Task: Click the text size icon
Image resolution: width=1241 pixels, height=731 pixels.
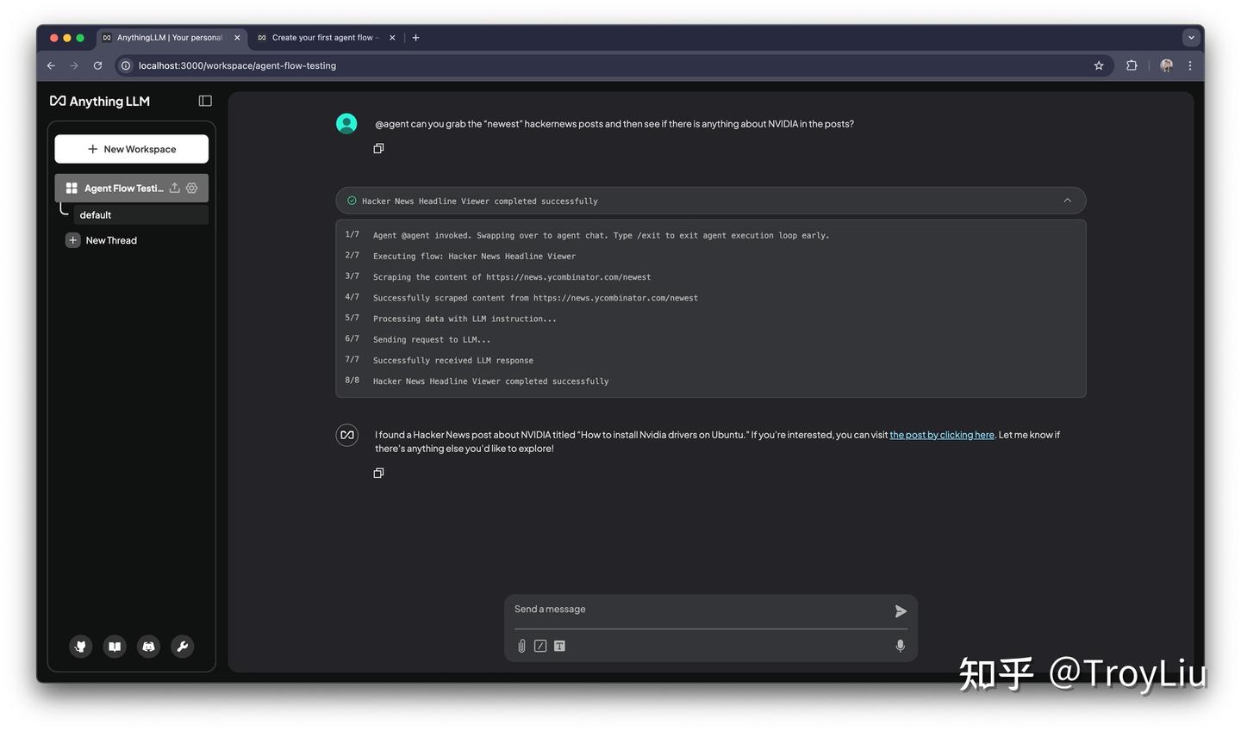Action: click(x=559, y=646)
